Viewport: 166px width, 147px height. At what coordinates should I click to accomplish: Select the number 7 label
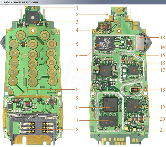[77, 70]
